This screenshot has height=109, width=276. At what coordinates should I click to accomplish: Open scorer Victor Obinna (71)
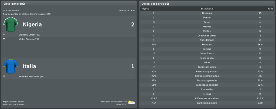(x=29, y=39)
